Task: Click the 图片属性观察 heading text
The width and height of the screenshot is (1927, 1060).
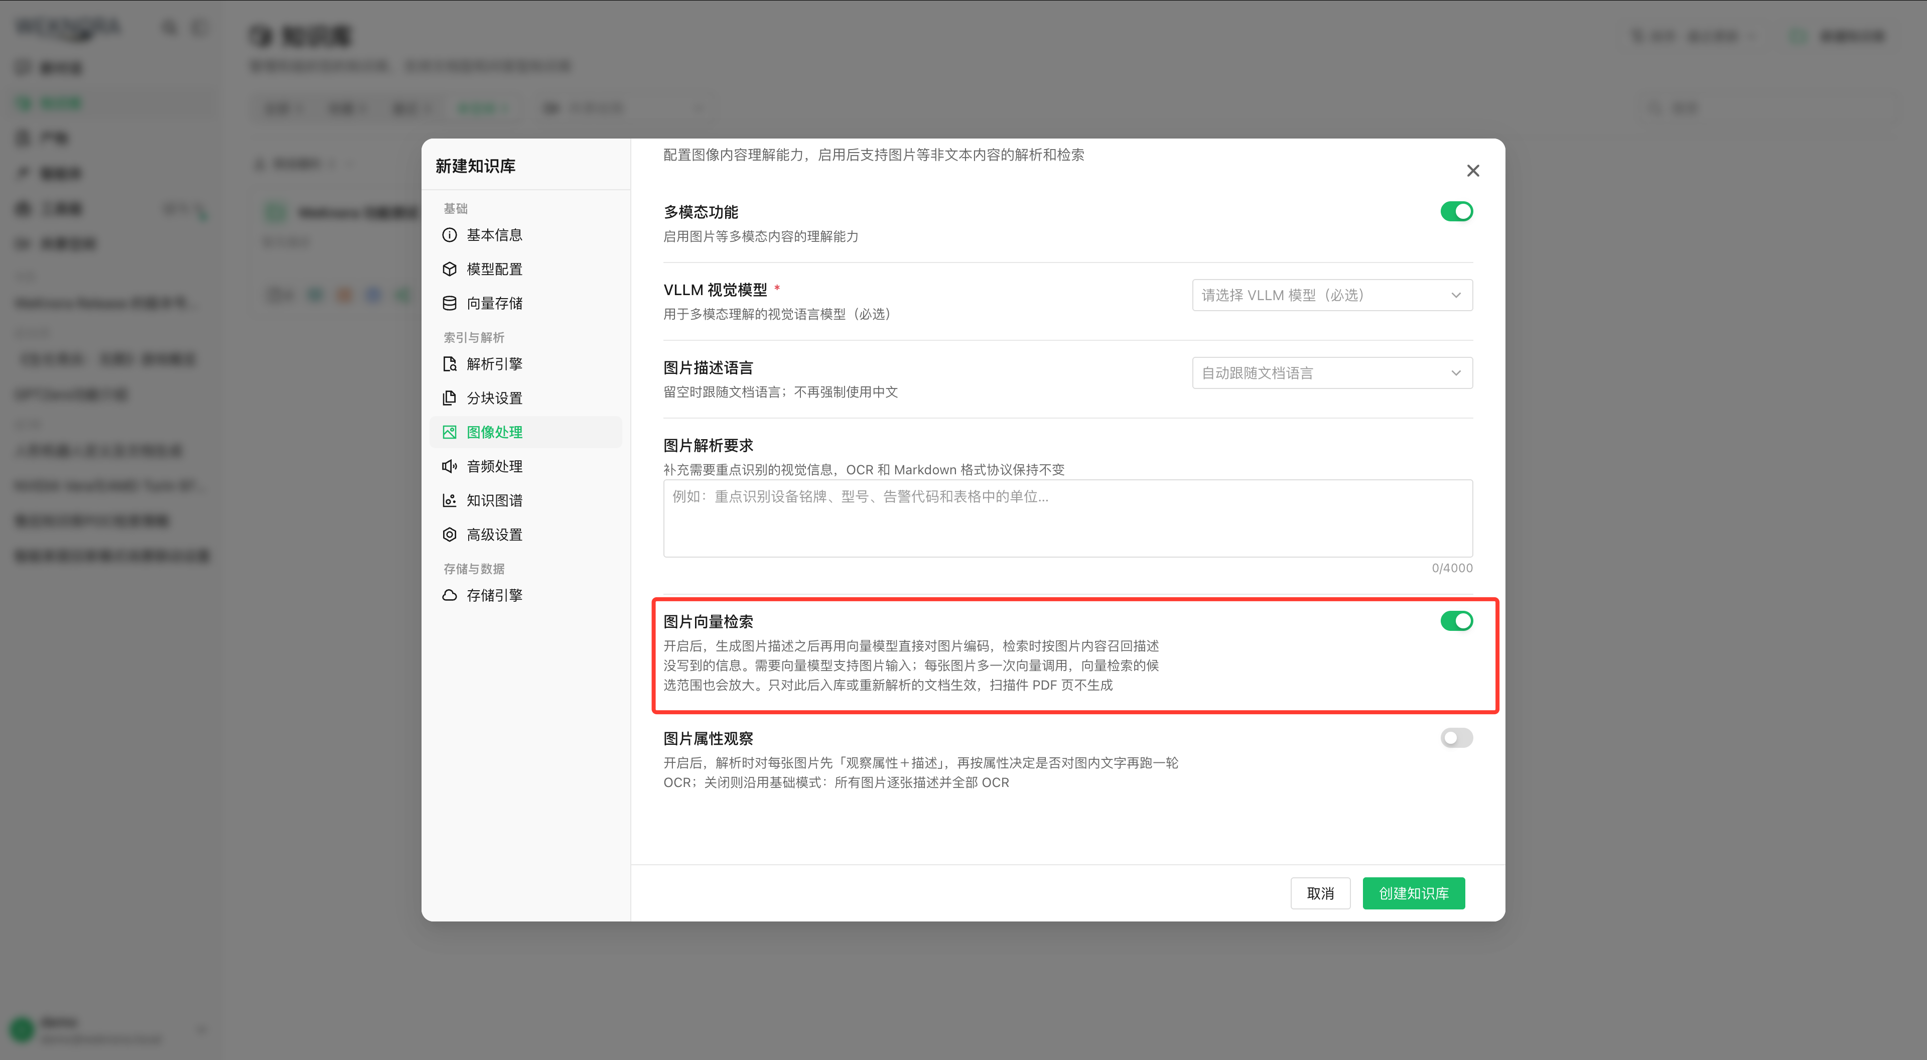Action: click(708, 738)
